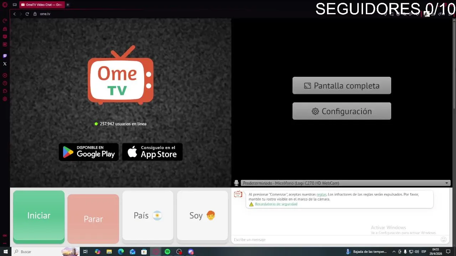The image size is (456, 256).
Task: Open the Player icon in the sidebar
Action: (5, 75)
